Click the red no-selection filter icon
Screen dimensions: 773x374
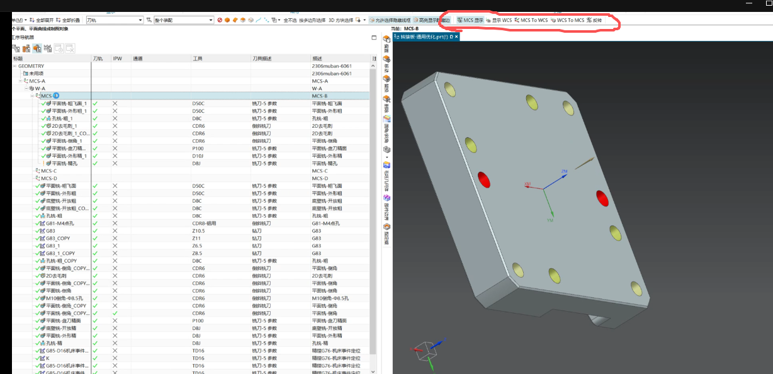[x=220, y=20]
